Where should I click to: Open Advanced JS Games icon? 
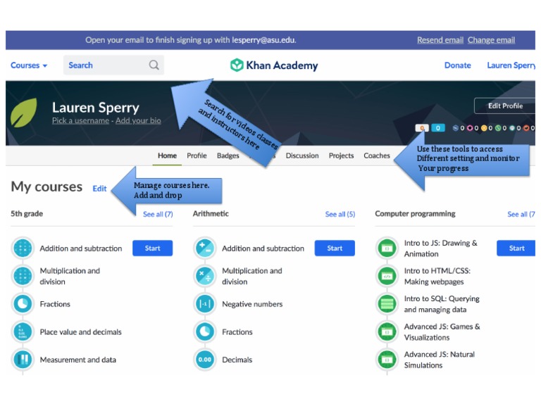(387, 332)
